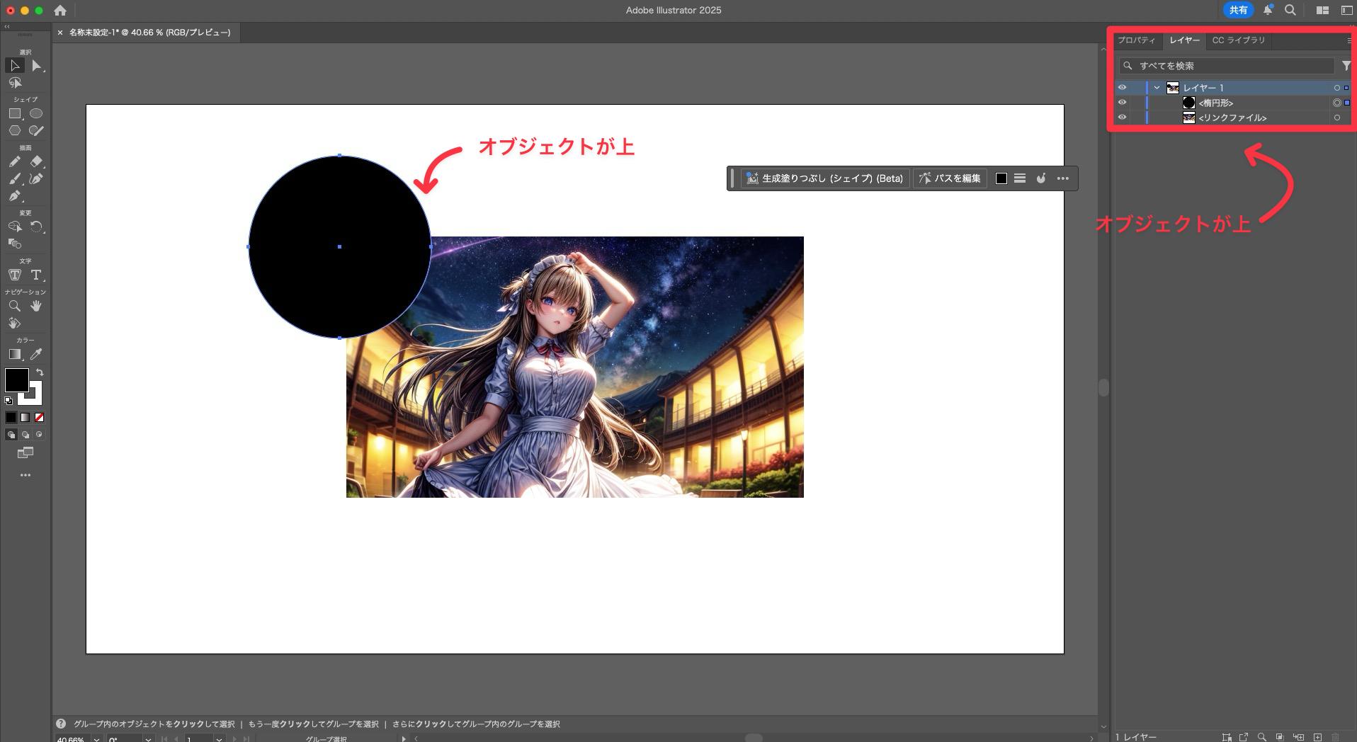Open the edit toolbar three-dots menu
Image resolution: width=1357 pixels, height=742 pixels.
pyautogui.click(x=25, y=475)
